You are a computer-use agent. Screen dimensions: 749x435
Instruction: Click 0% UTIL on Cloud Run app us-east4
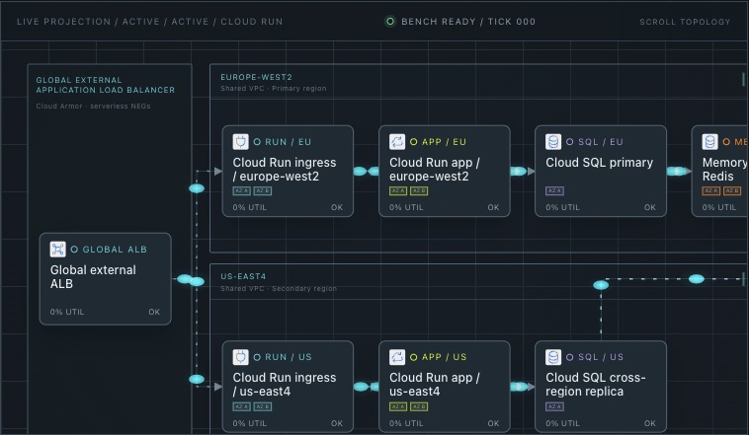tap(406, 423)
